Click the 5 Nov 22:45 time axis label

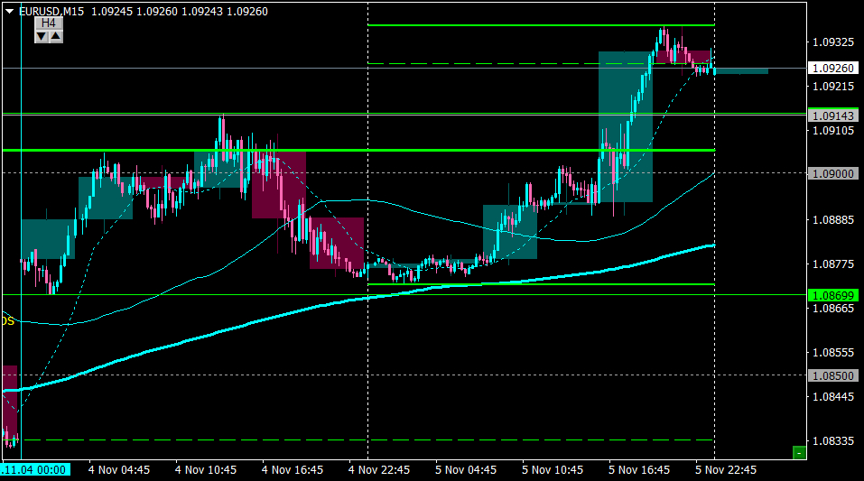726,470
